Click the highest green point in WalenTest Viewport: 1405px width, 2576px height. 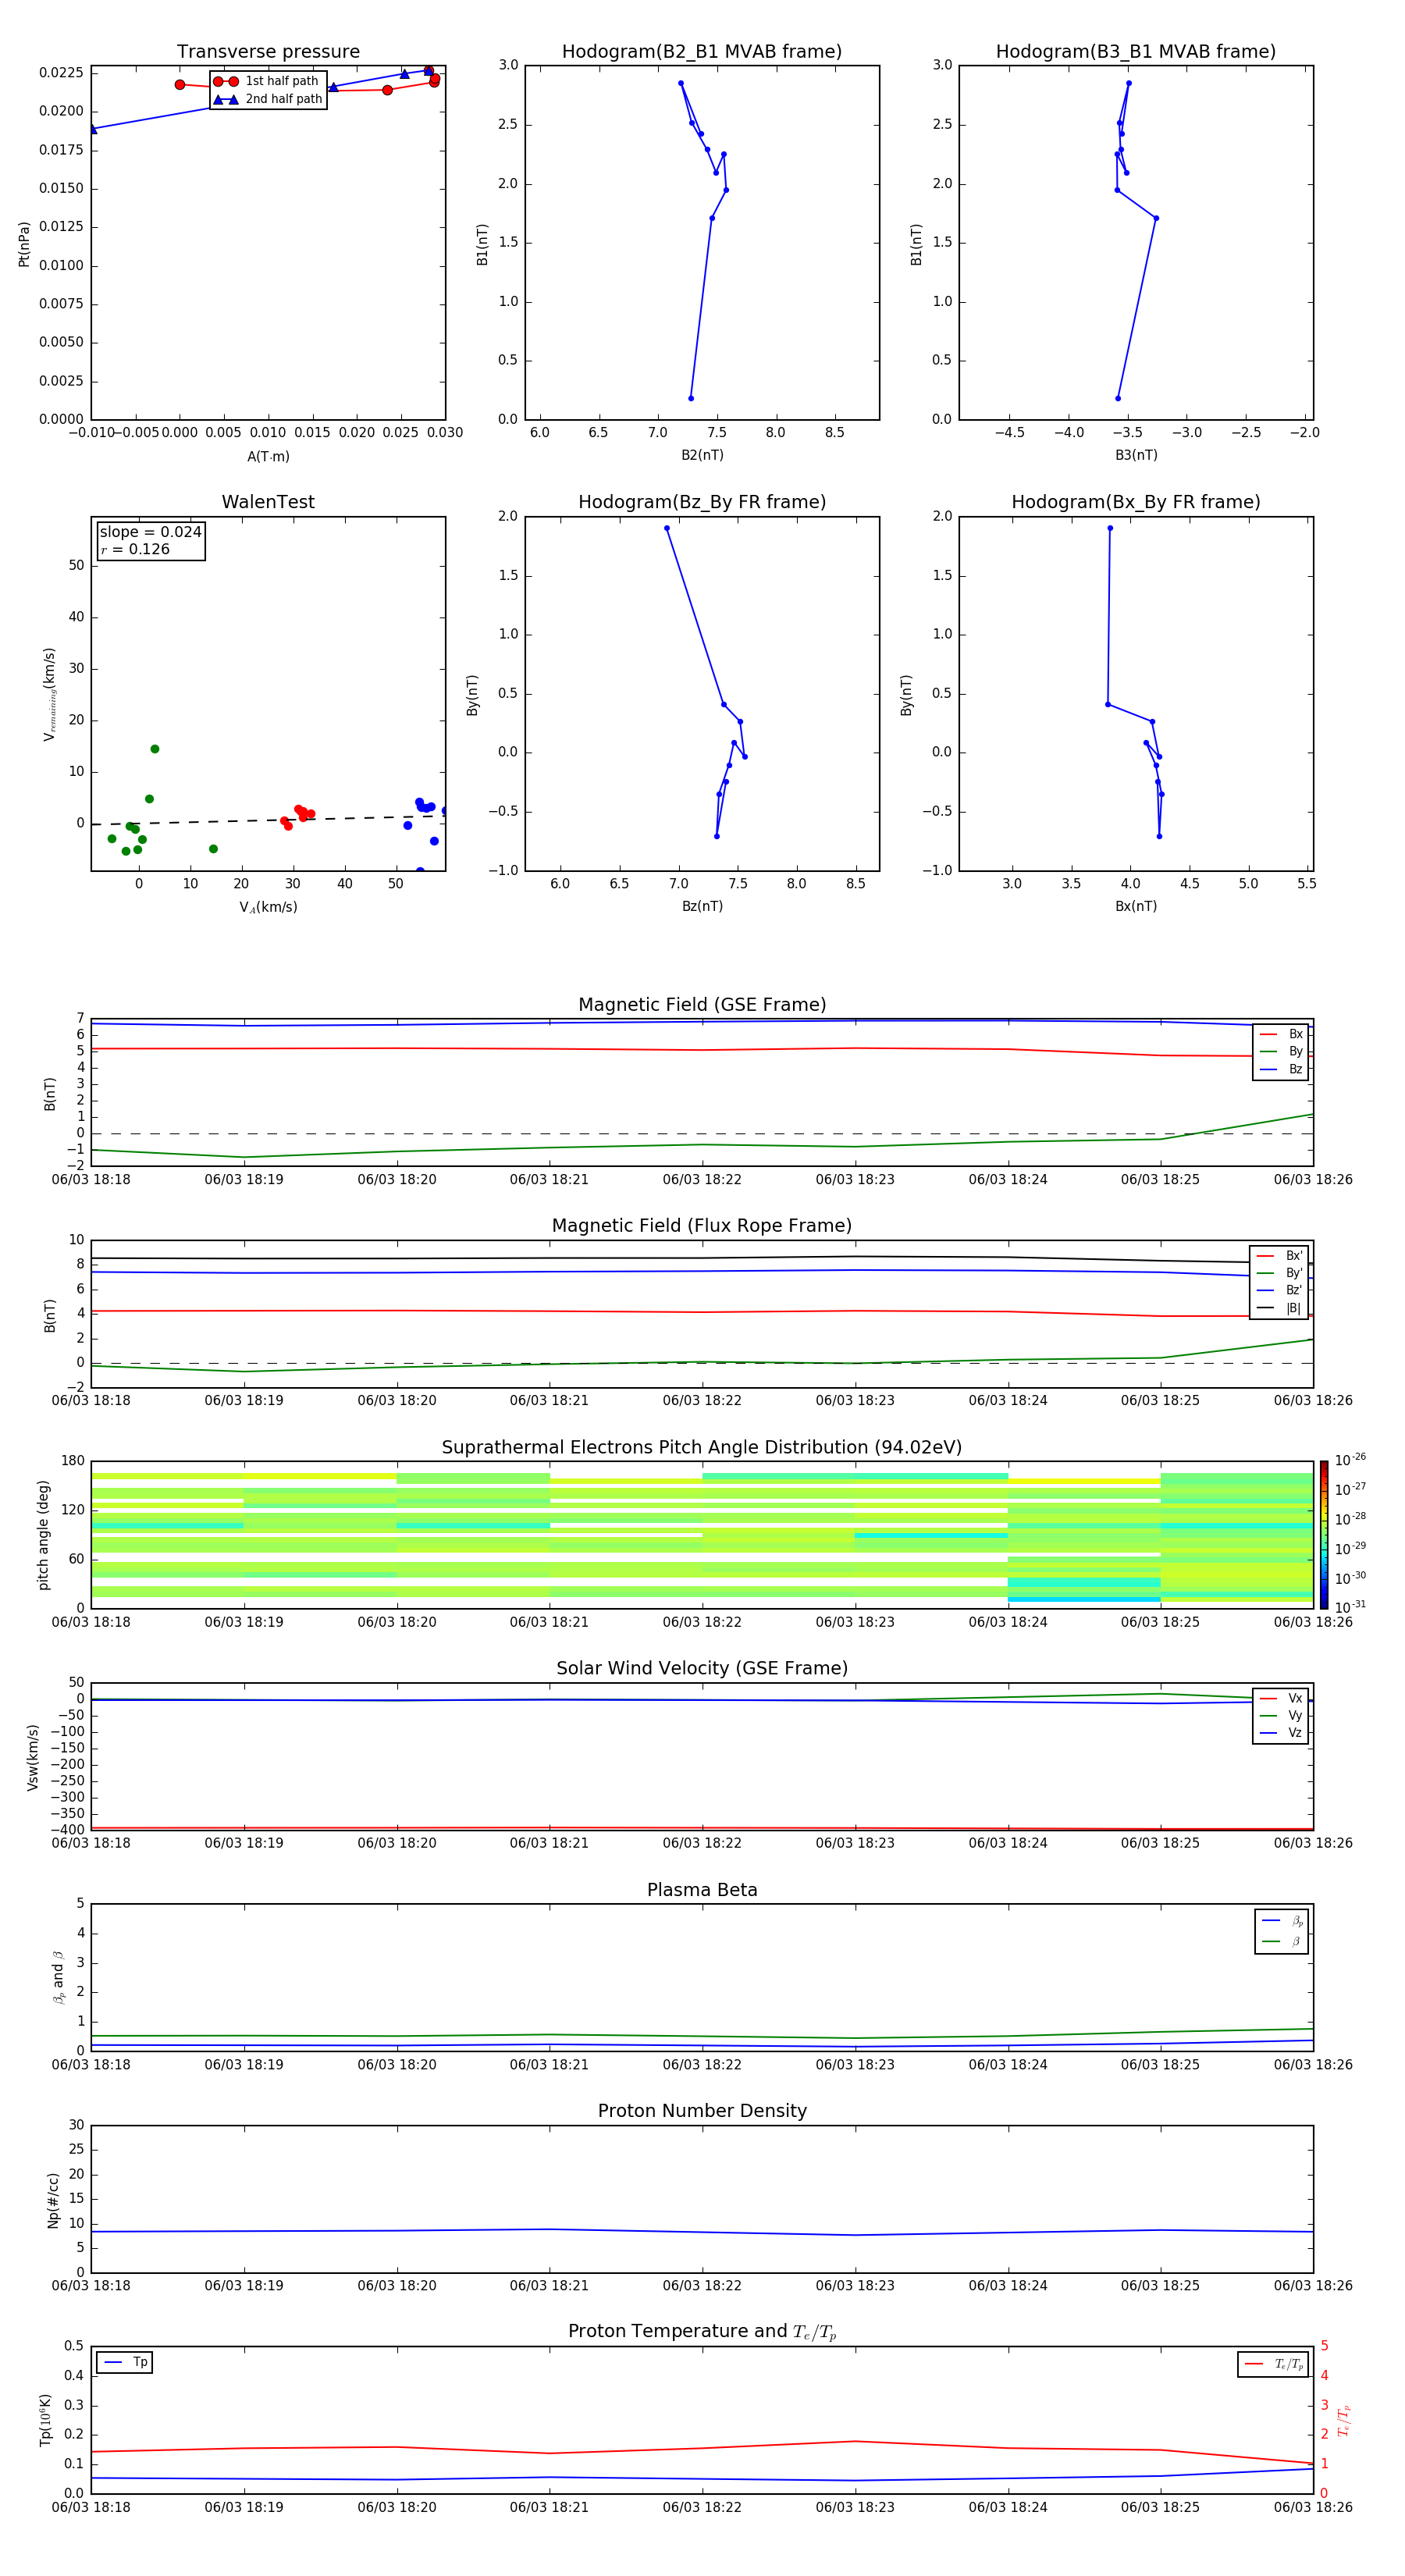pyautogui.click(x=155, y=749)
